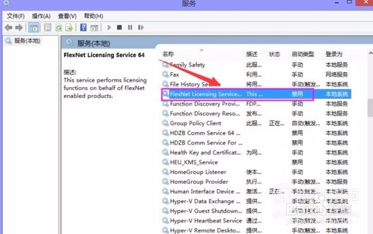Image resolution: width=373 pixels, height=234 pixels.
Task: Click the Export List toolbar icon
Action: [69, 27]
